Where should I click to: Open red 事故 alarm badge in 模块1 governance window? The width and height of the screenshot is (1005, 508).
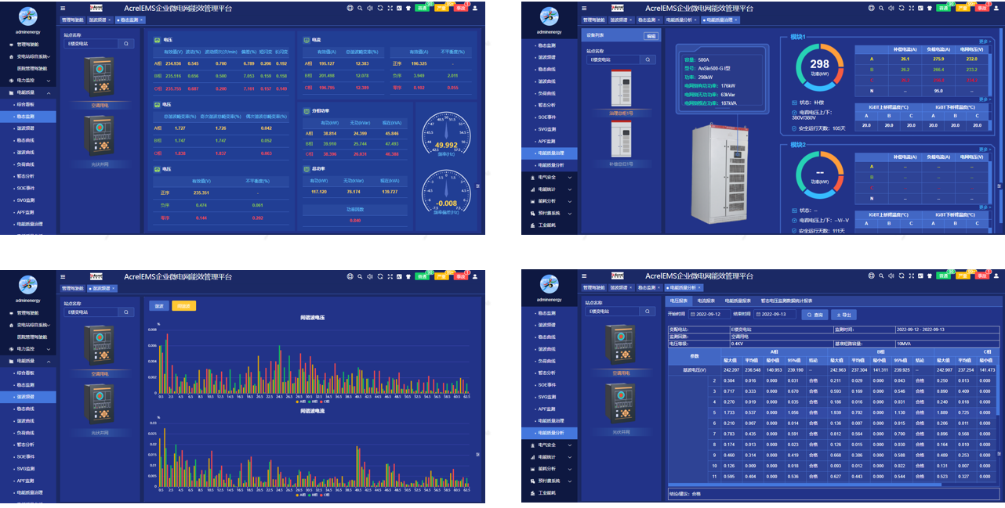pyautogui.click(x=982, y=8)
